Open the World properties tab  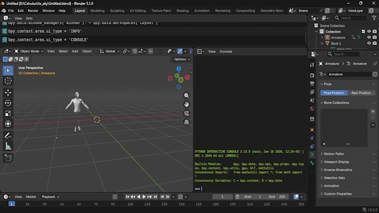pos(312,108)
